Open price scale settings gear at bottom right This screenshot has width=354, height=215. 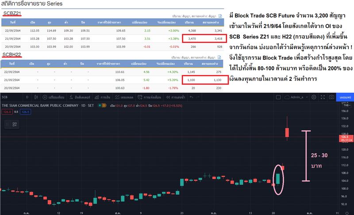(x=347, y=213)
